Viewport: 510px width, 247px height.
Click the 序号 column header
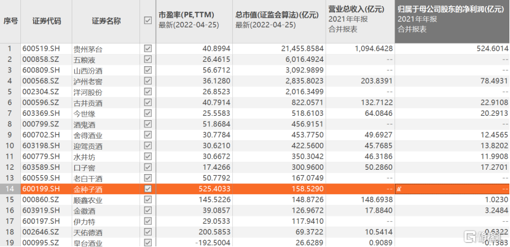pos(10,21)
